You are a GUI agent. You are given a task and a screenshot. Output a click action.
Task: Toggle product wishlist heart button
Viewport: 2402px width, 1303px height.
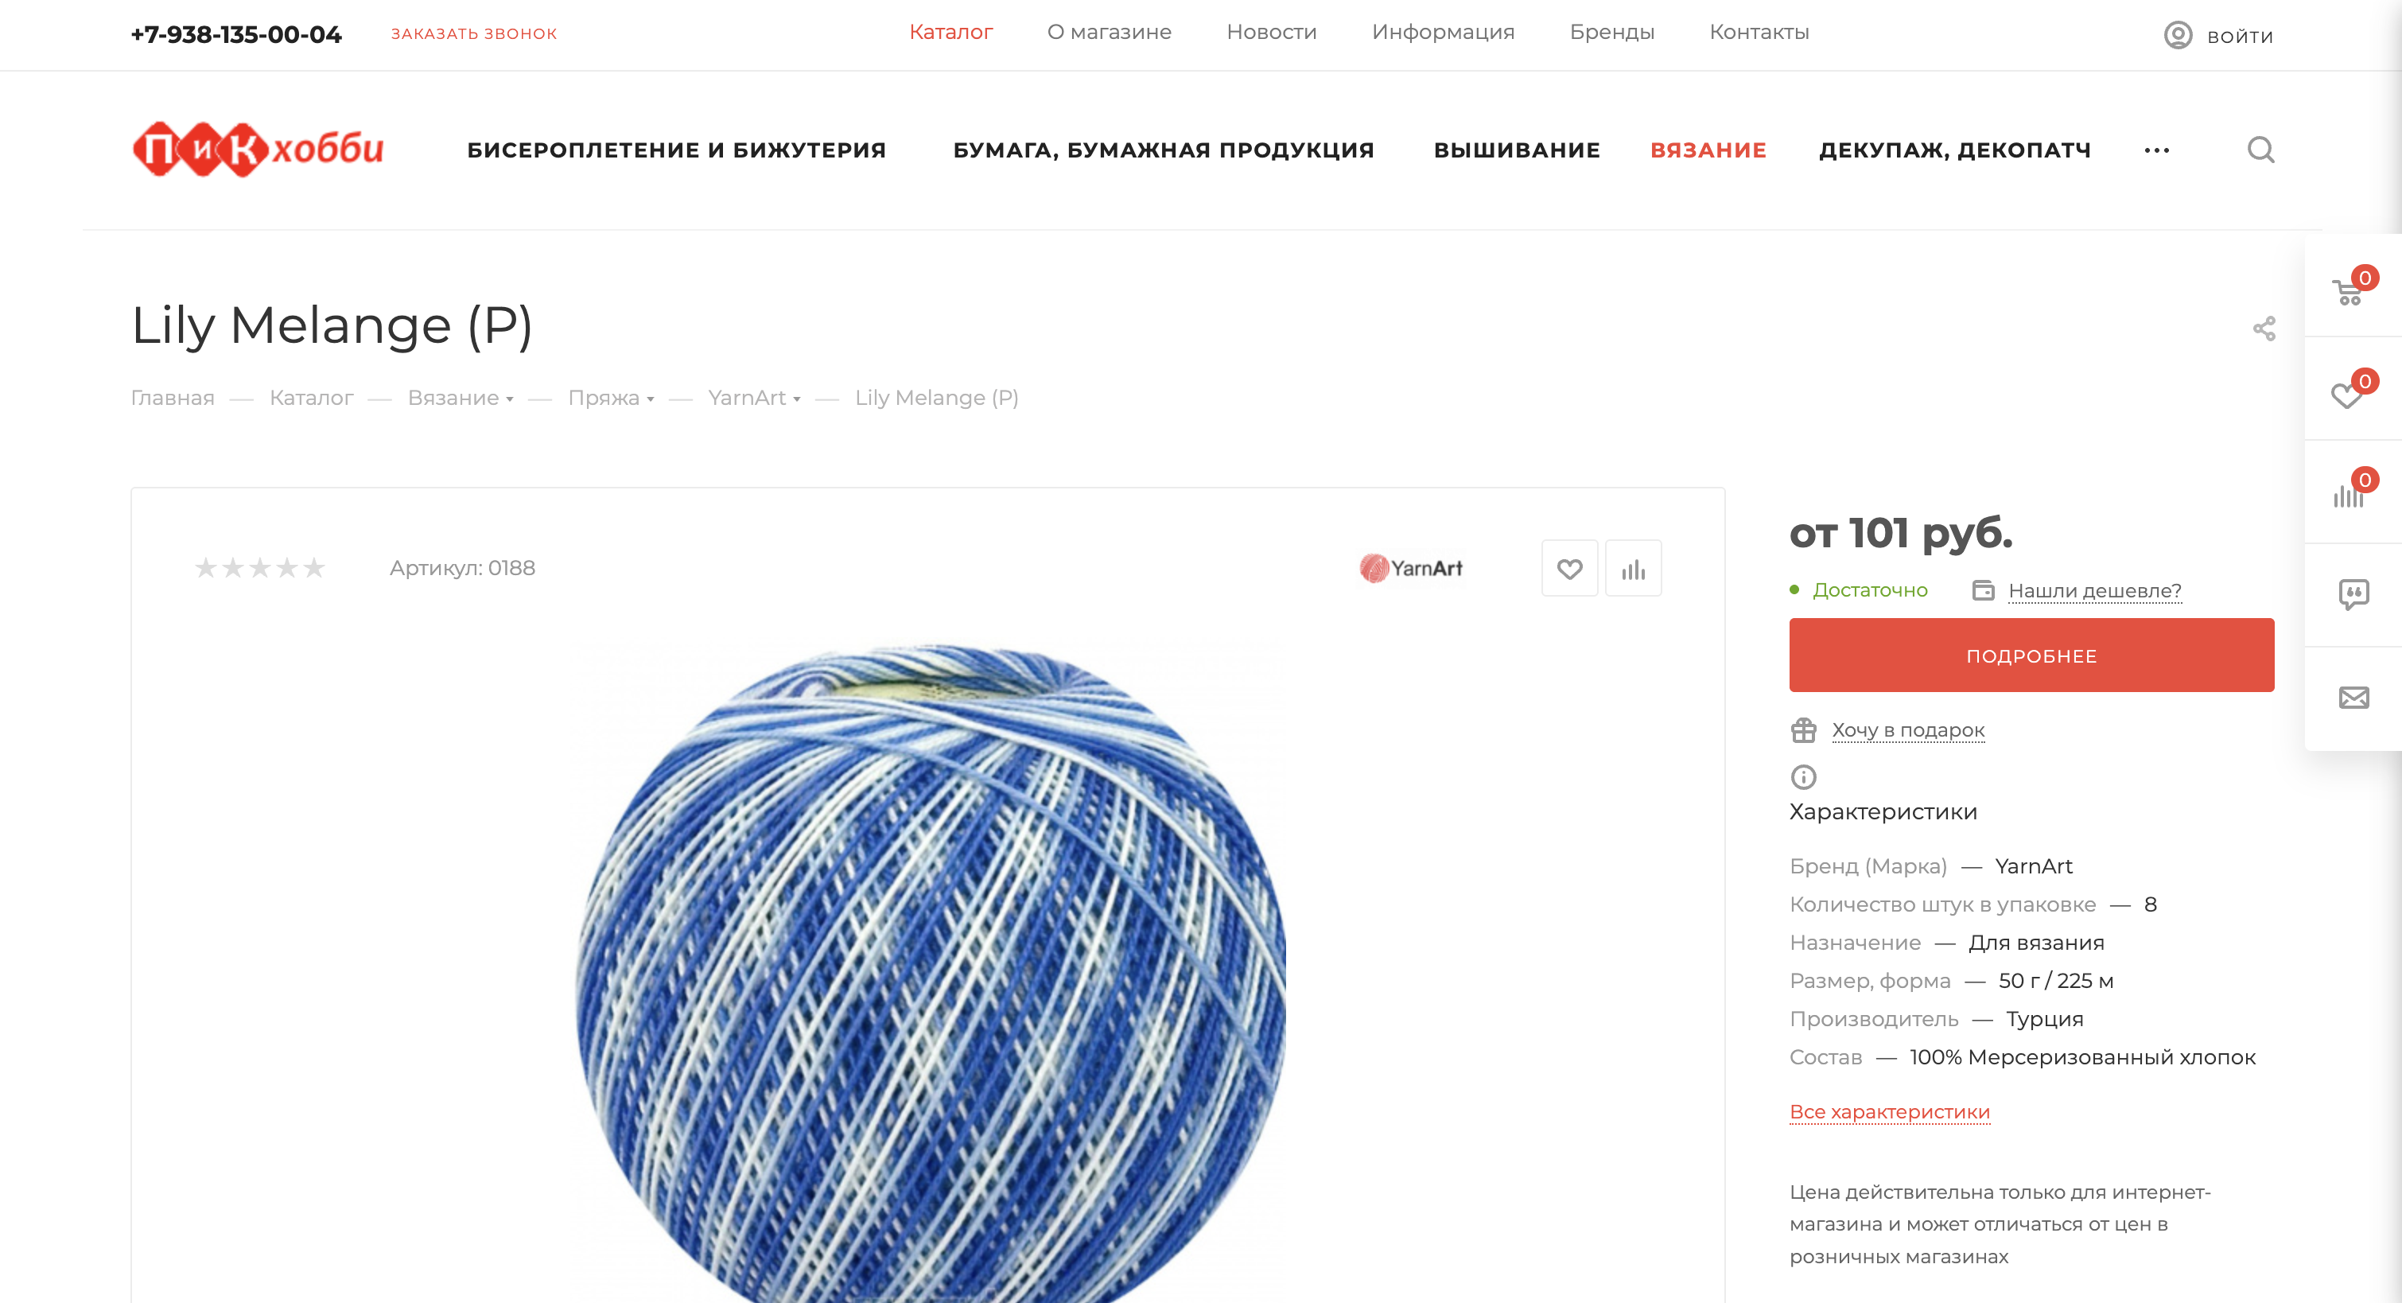pyautogui.click(x=1569, y=568)
